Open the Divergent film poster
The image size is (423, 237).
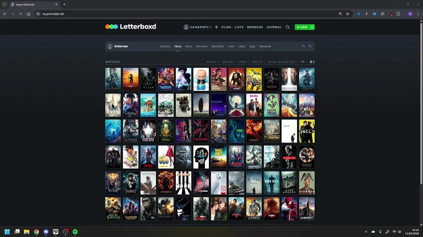tap(307, 209)
